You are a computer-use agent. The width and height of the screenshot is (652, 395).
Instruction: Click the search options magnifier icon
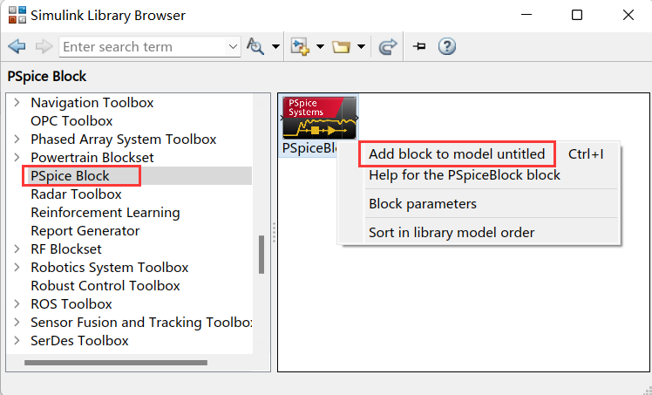point(255,46)
